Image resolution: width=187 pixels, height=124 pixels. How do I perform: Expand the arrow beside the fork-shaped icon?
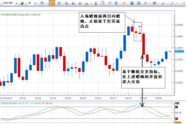click(x=150, y=3)
